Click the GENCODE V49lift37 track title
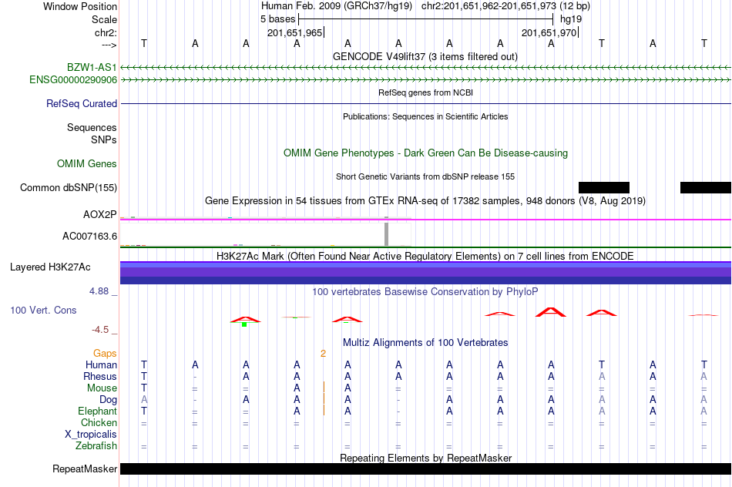Viewport: 732px width, 487px height. [x=425, y=56]
